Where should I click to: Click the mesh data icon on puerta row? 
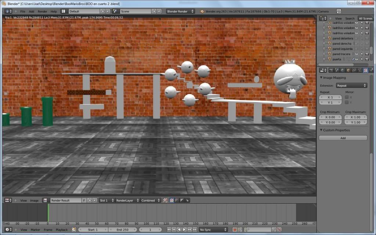pyautogui.click(x=348, y=59)
